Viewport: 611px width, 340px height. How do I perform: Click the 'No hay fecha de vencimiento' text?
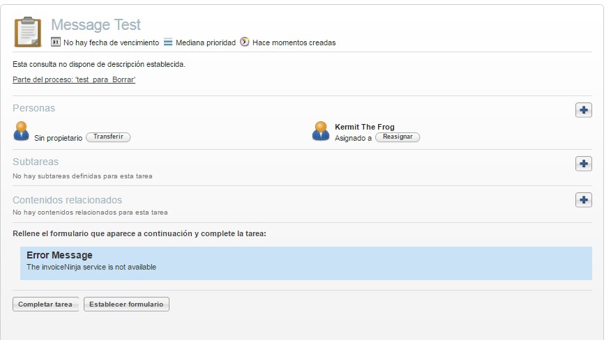pos(111,43)
